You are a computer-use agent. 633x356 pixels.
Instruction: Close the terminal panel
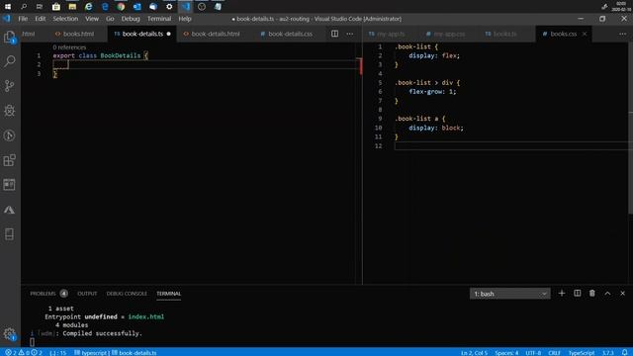click(x=622, y=294)
